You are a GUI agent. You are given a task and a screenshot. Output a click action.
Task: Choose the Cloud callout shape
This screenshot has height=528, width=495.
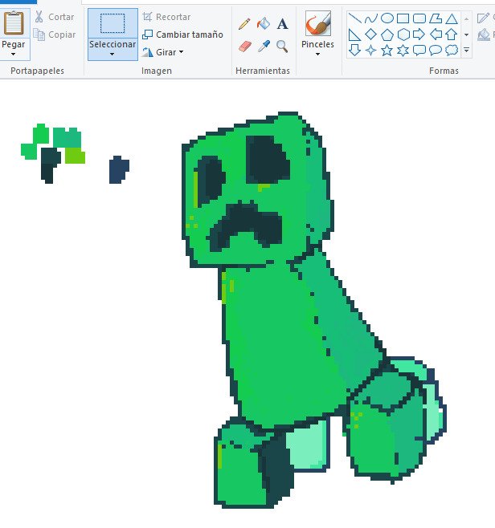click(452, 51)
